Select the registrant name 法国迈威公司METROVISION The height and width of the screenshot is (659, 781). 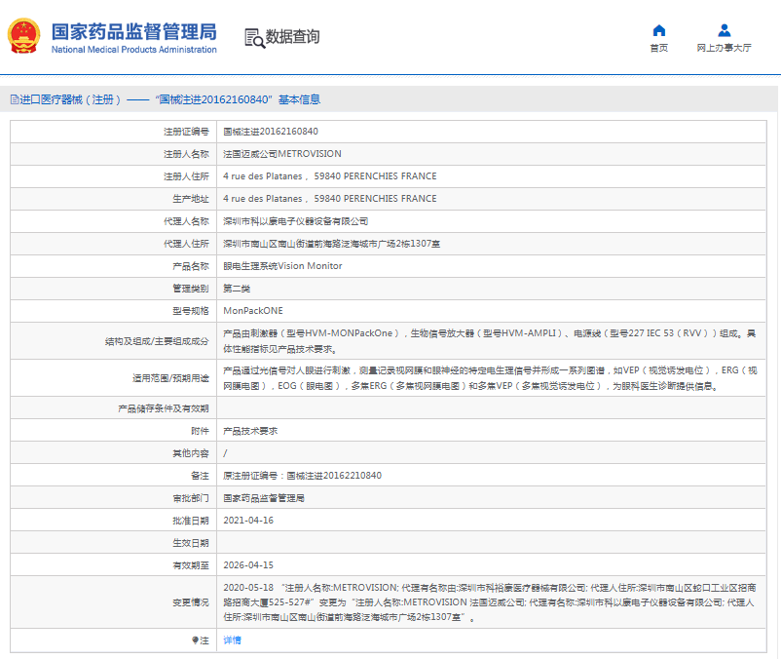tap(282, 154)
